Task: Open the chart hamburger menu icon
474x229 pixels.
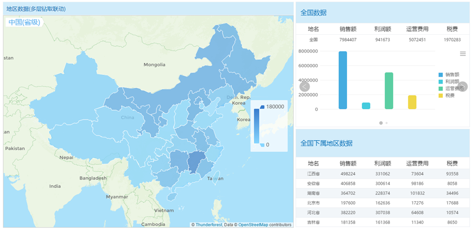Action: (462, 54)
